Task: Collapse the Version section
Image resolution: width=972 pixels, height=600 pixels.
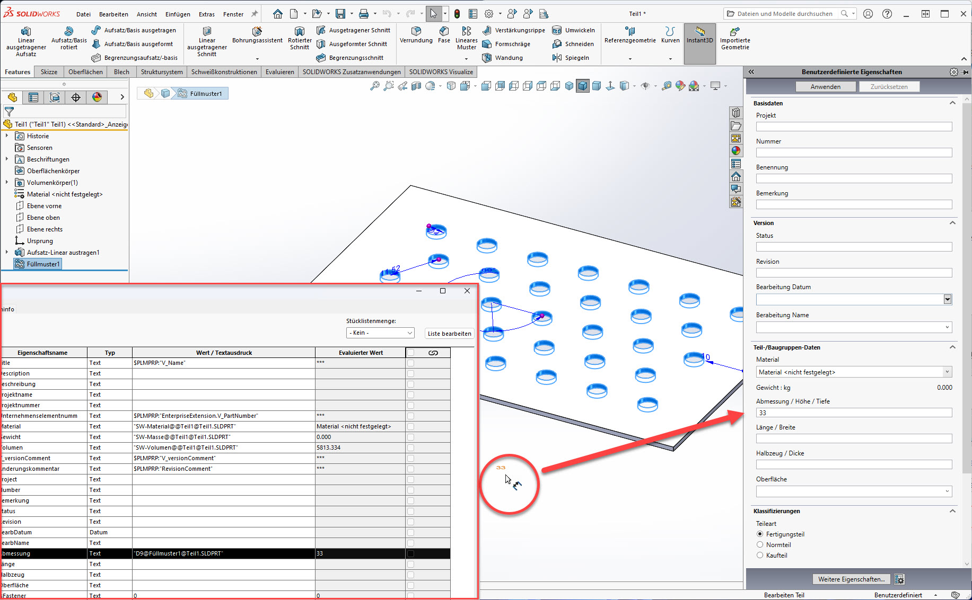Action: [x=952, y=222]
